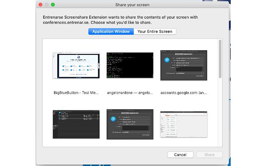Click the grayed-out Share button
This screenshot has width=266, height=166.
tap(209, 155)
